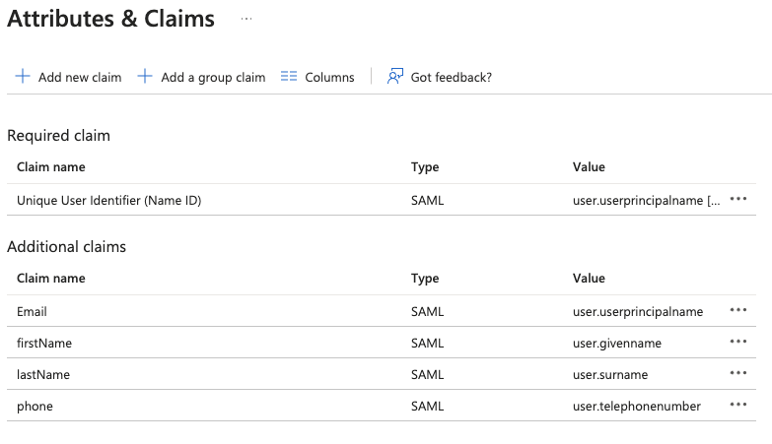Image resolution: width=772 pixels, height=444 pixels.
Task: Click the user.telephonenumber value cell
Action: (x=636, y=406)
